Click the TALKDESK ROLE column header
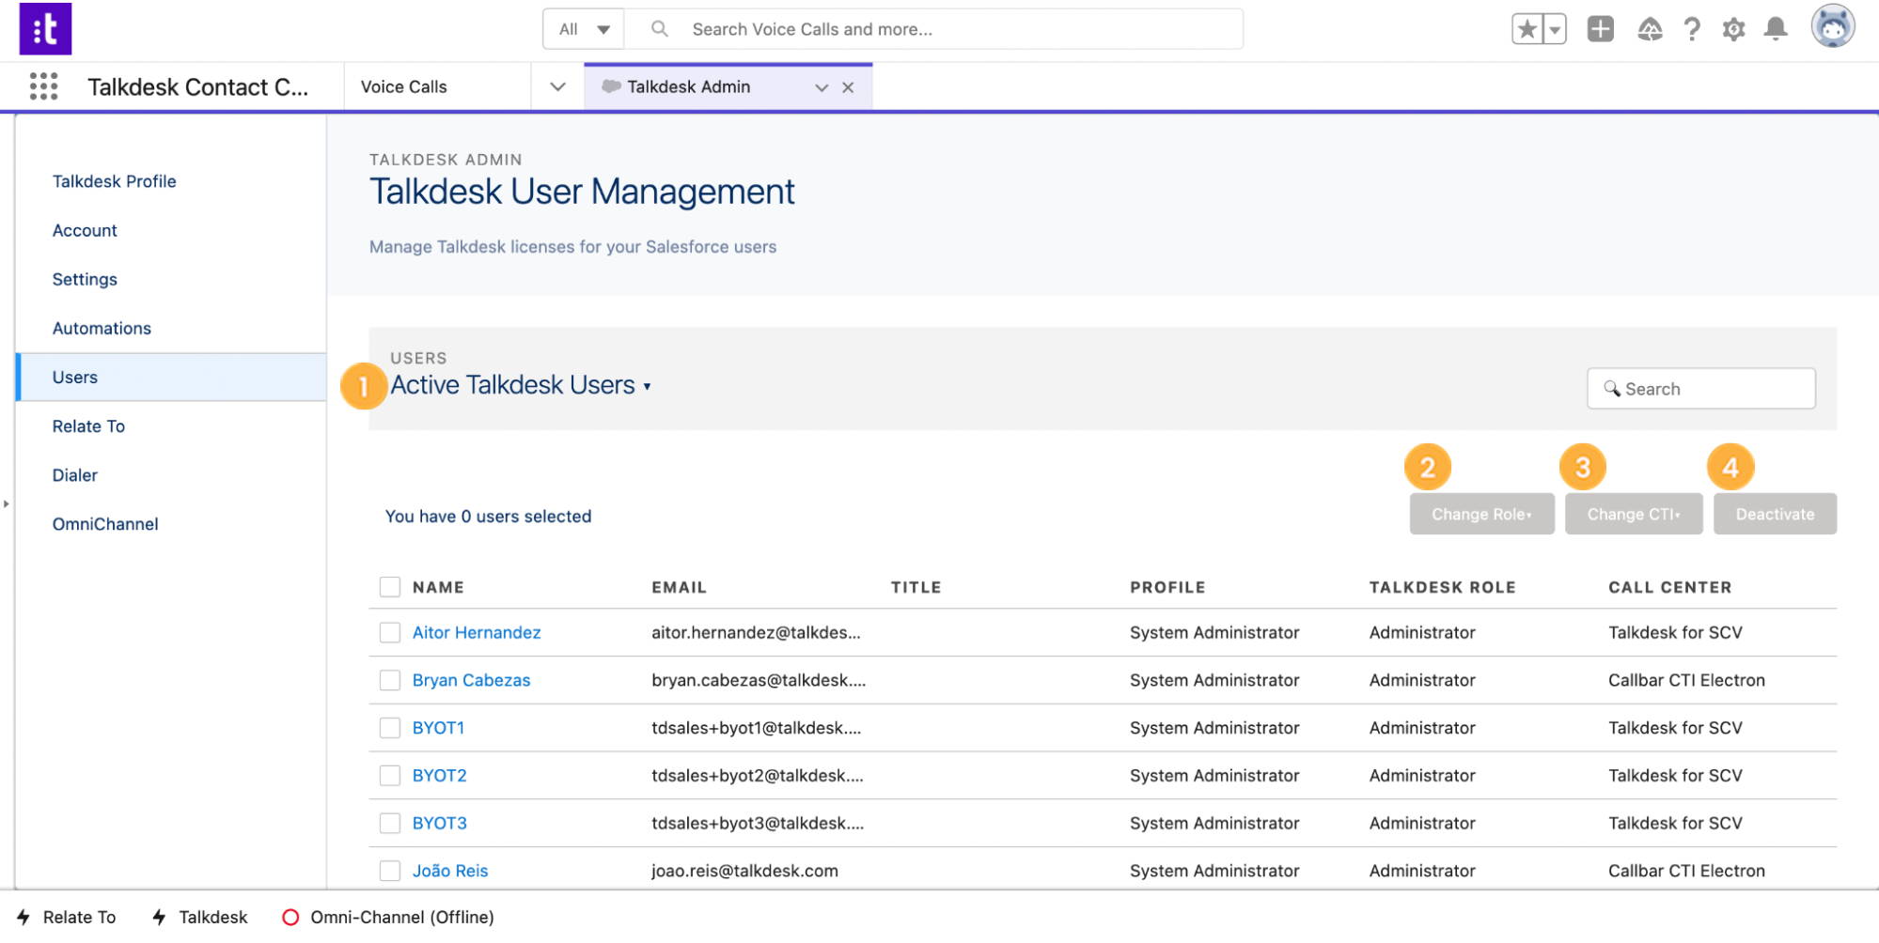 pyautogui.click(x=1442, y=587)
